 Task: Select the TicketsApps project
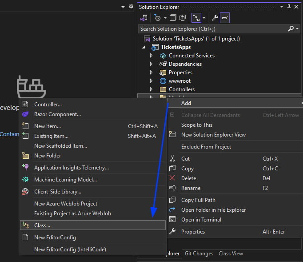[175, 47]
